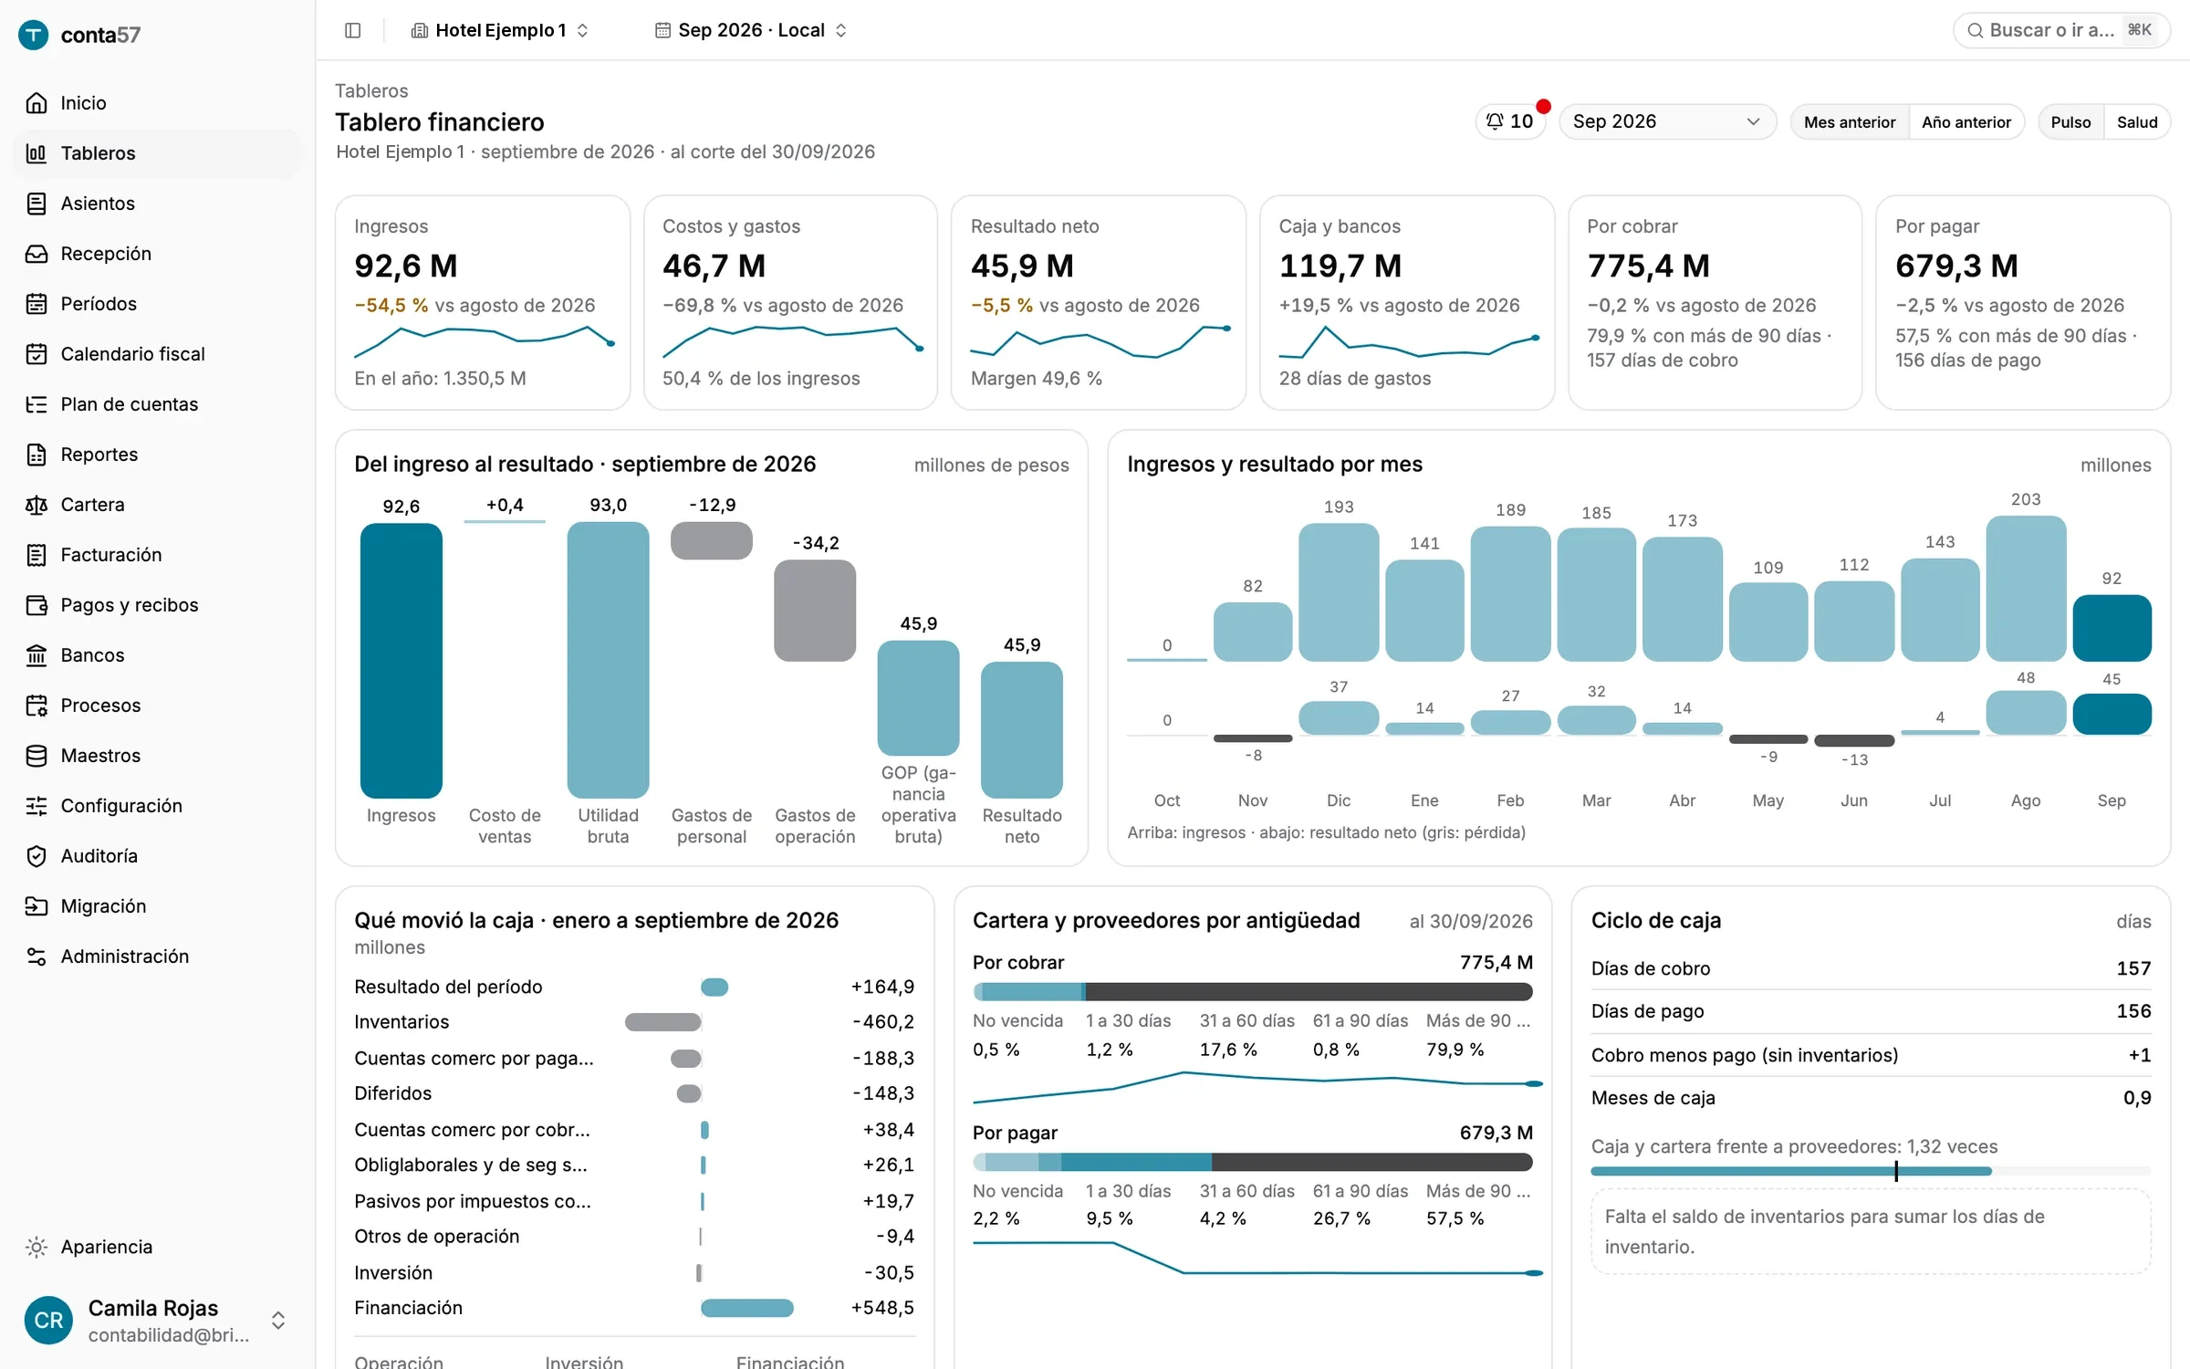
Task: Open the Caja y bancos card
Action: click(1407, 302)
